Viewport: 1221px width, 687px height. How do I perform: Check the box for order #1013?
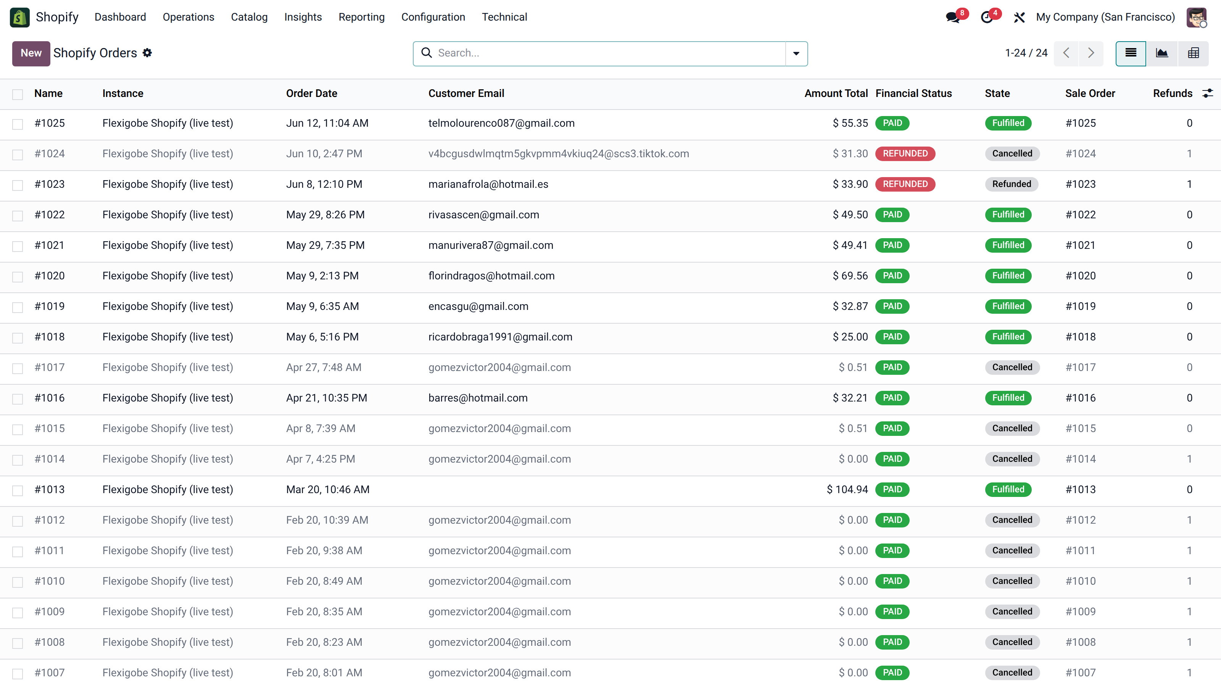[x=18, y=490]
